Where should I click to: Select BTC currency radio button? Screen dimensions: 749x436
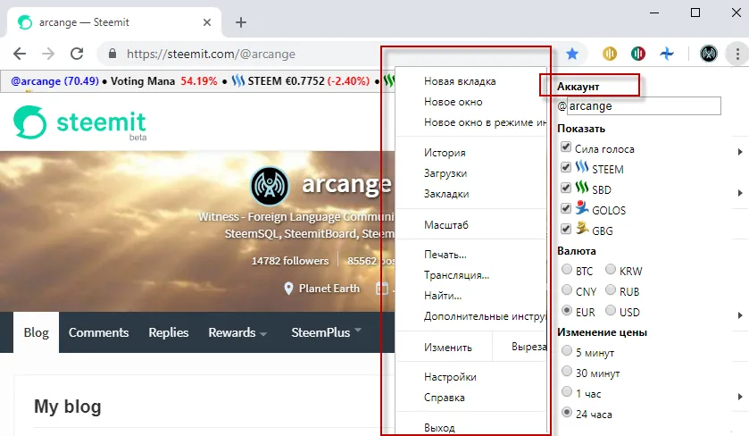click(567, 269)
